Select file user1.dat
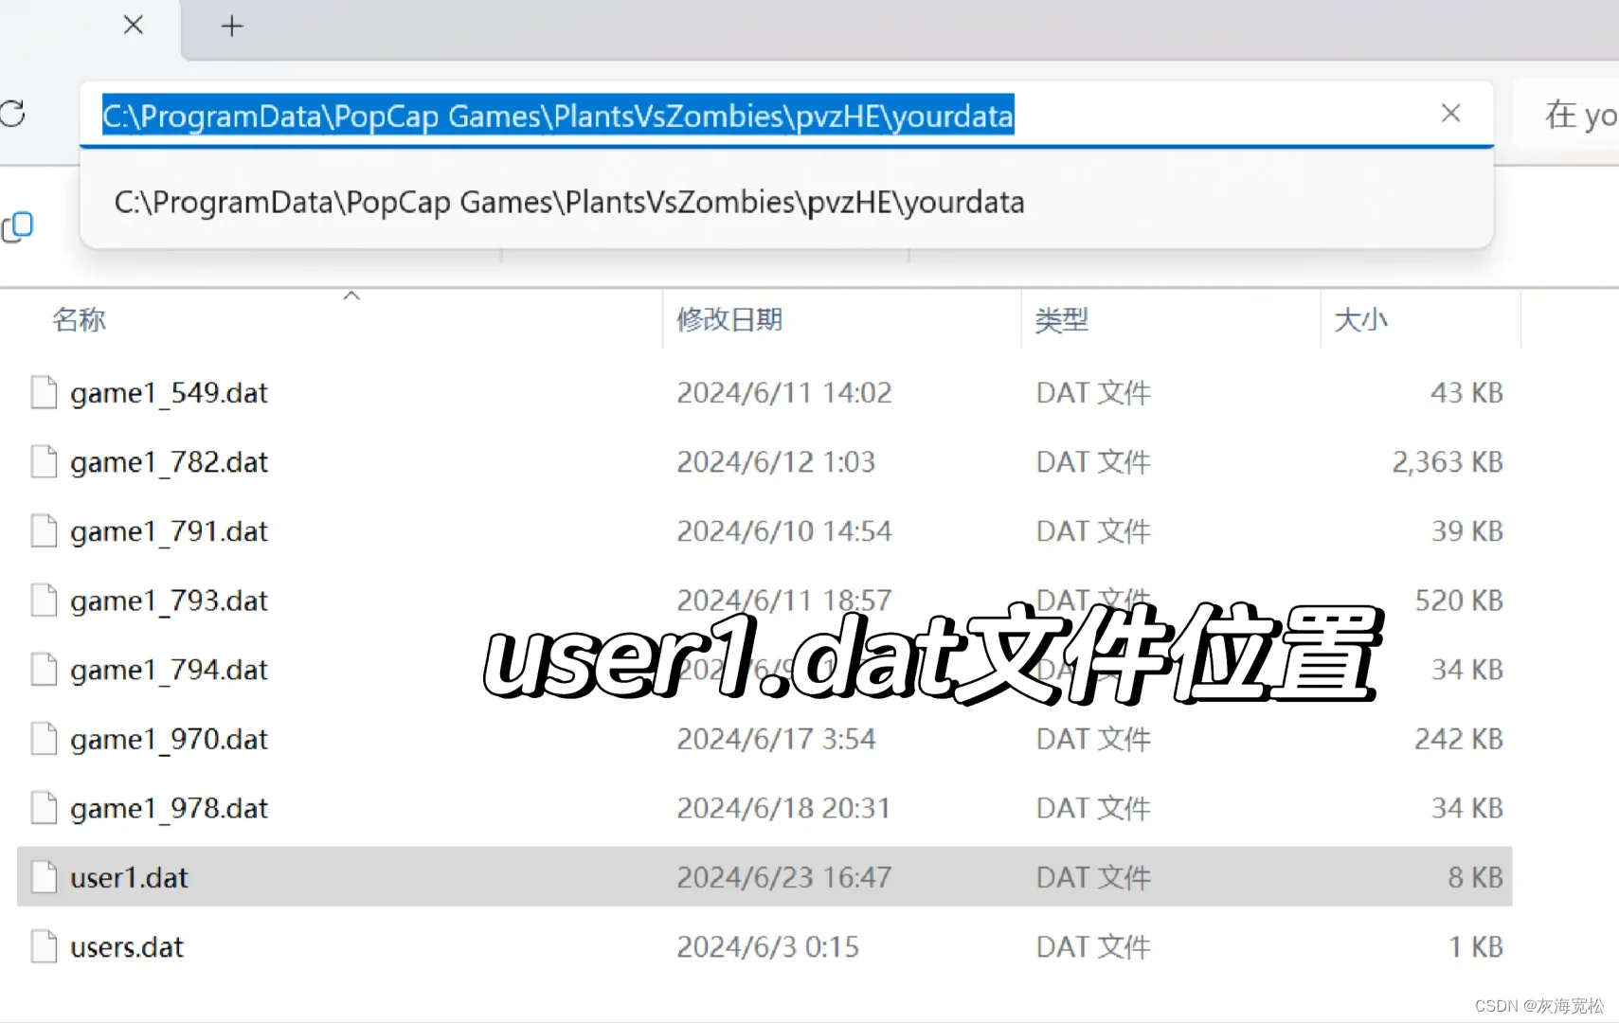The width and height of the screenshot is (1619, 1023). point(129,877)
